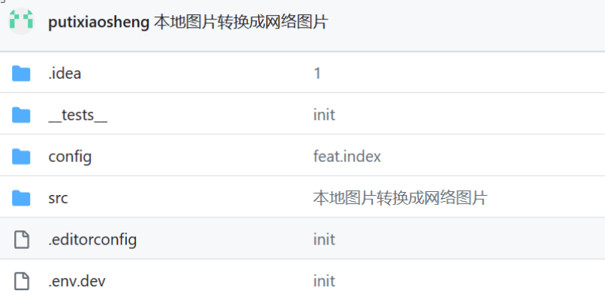Open the feat.index commit message
The height and width of the screenshot is (297, 605).
coord(347,156)
